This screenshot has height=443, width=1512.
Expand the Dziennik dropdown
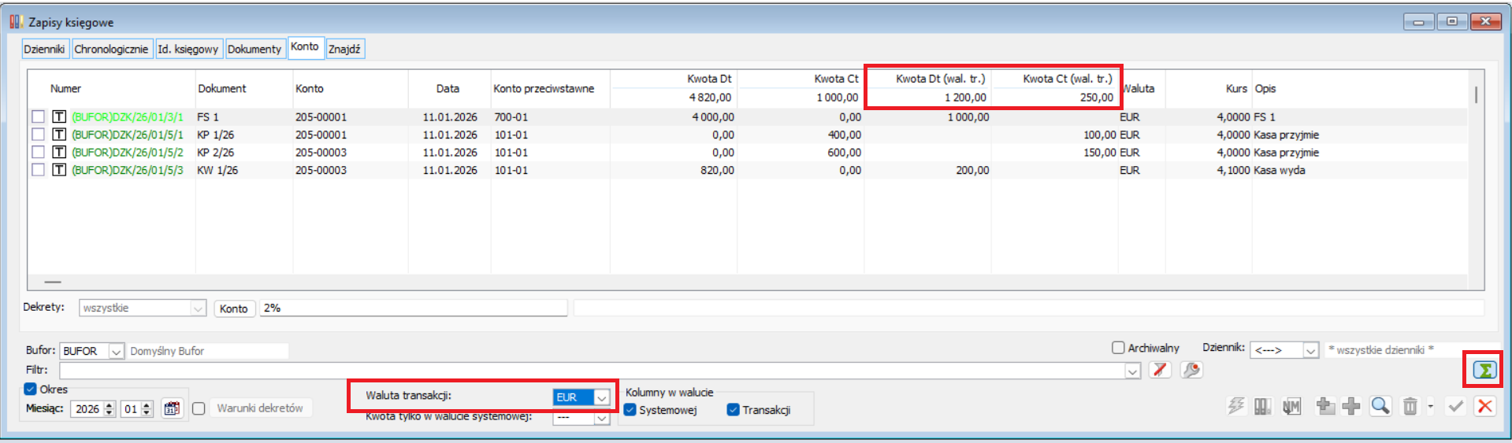1310,350
